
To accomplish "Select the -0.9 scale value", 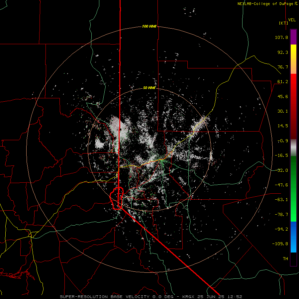I will pyautogui.click(x=283, y=141).
